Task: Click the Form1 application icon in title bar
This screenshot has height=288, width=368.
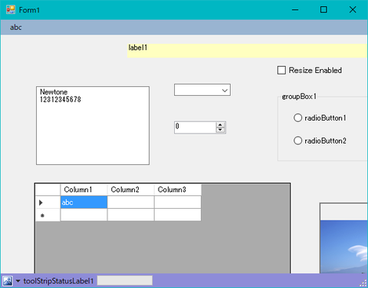Action: click(11, 10)
